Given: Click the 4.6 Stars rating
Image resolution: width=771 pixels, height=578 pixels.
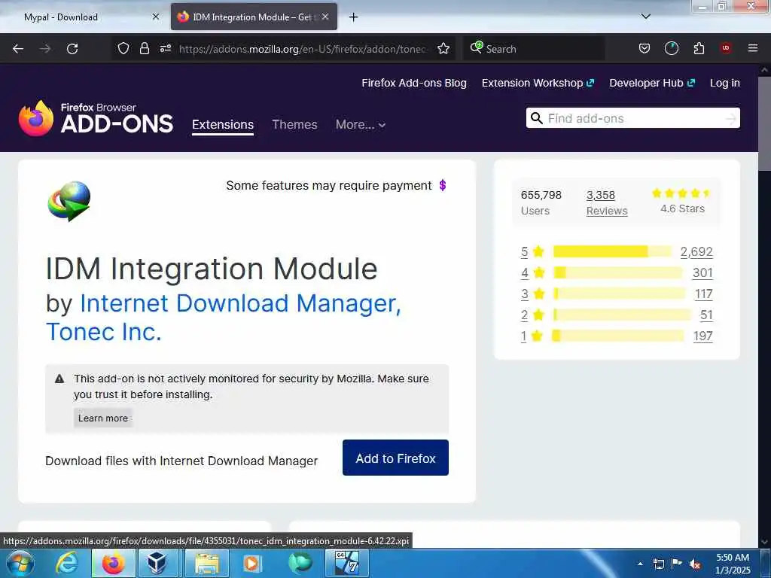Looking at the screenshot, I should (682, 201).
